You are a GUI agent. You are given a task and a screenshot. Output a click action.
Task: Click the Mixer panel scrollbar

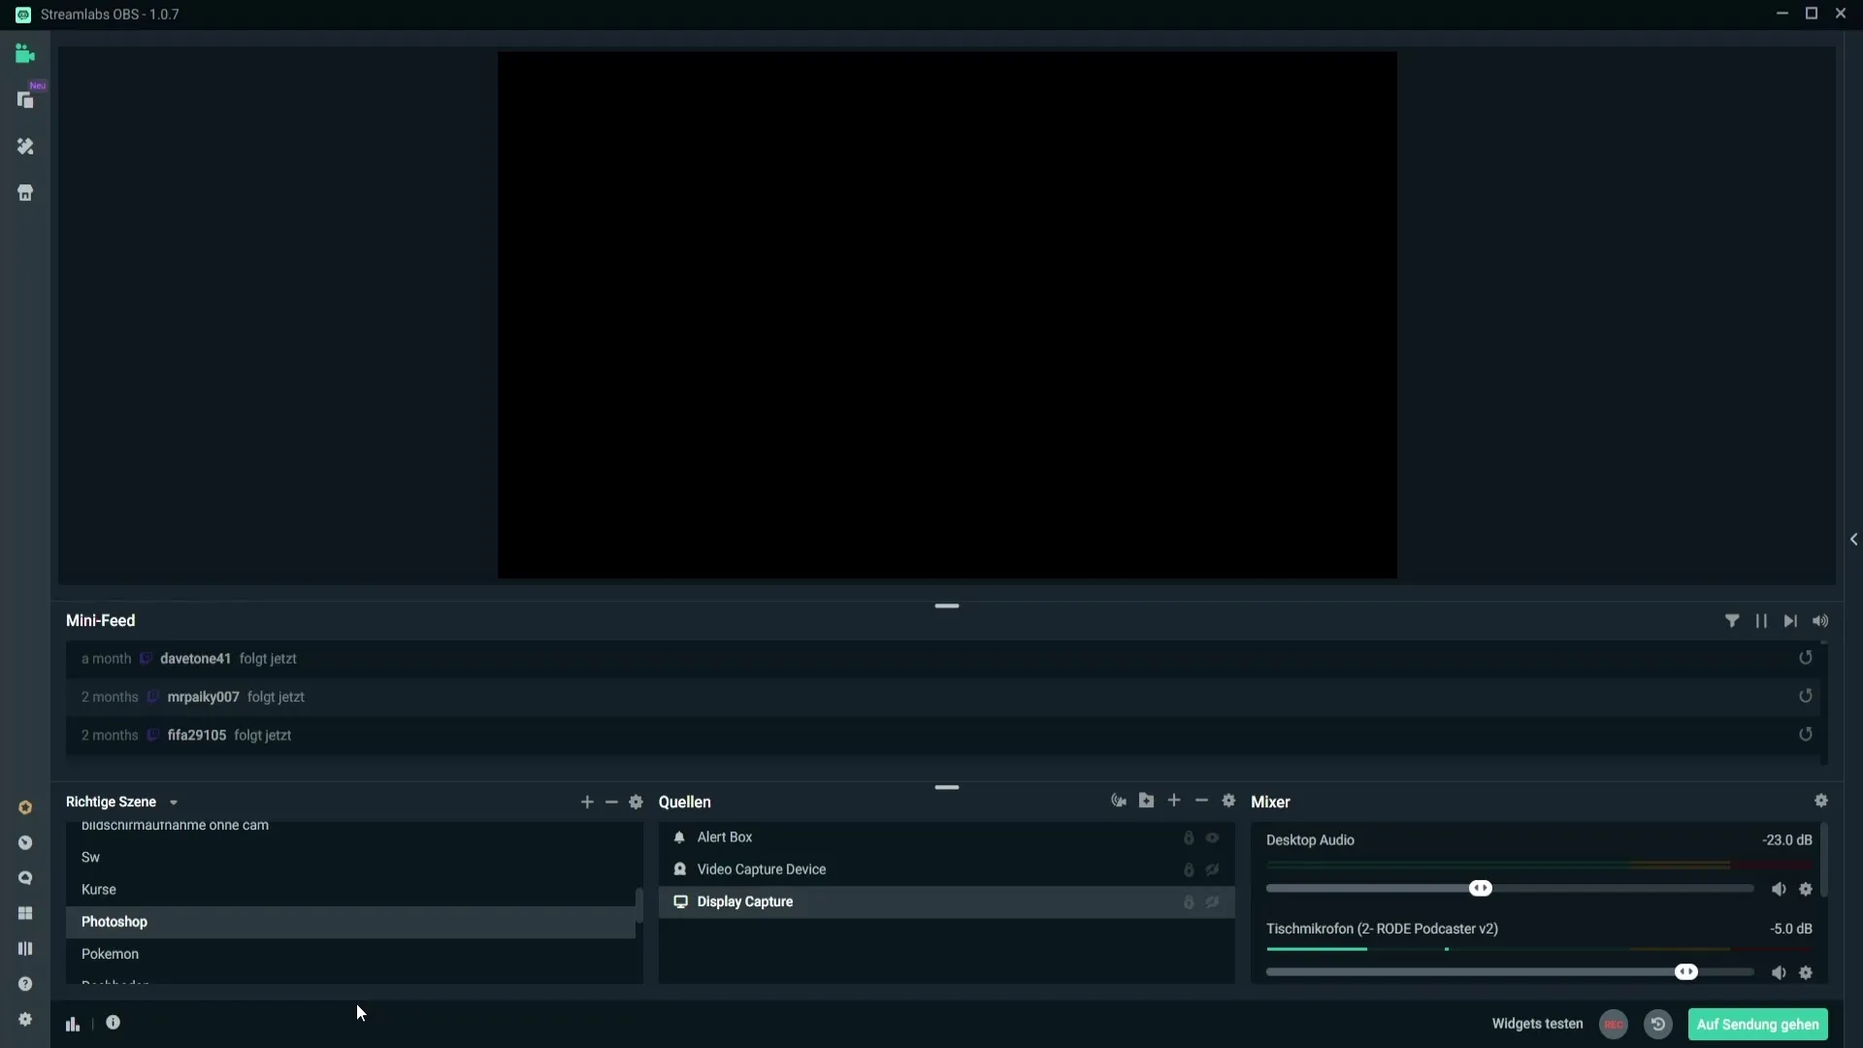[x=1824, y=860]
